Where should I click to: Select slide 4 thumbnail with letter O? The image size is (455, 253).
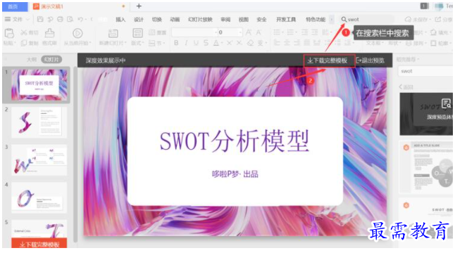pos(39,197)
